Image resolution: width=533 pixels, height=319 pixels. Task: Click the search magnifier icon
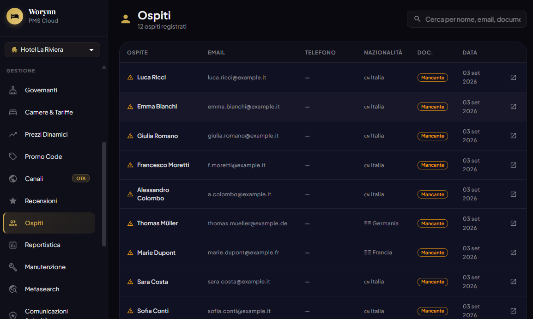(x=417, y=19)
